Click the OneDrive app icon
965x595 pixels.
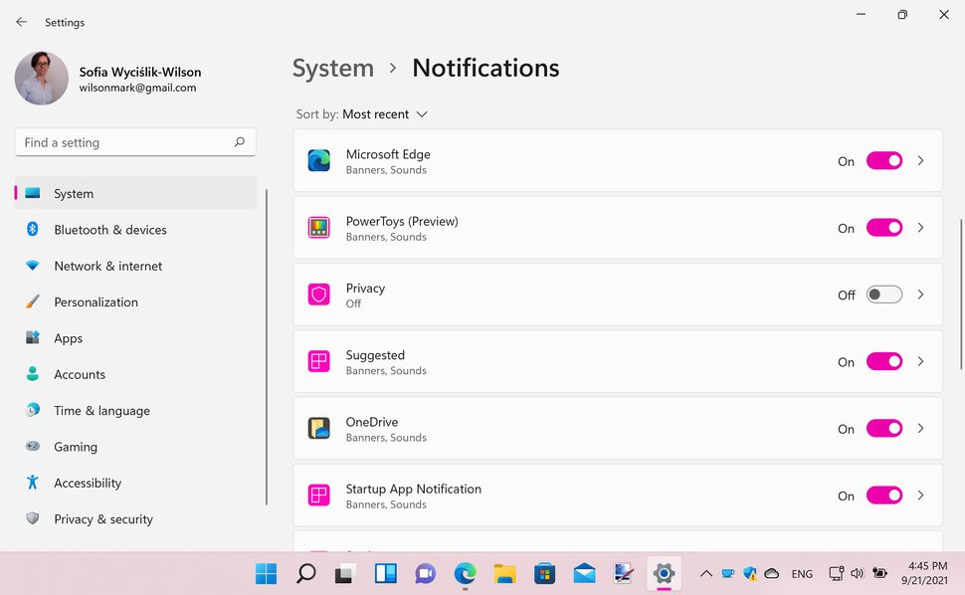tap(318, 428)
